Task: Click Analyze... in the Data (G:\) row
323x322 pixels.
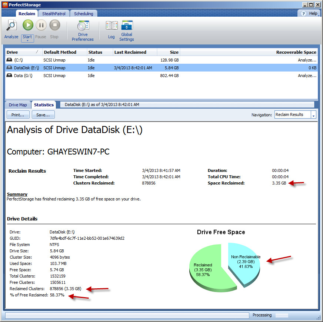Action: [307, 76]
